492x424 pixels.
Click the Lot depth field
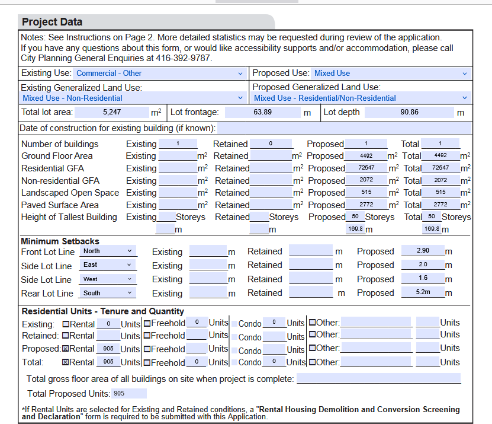[x=409, y=112]
